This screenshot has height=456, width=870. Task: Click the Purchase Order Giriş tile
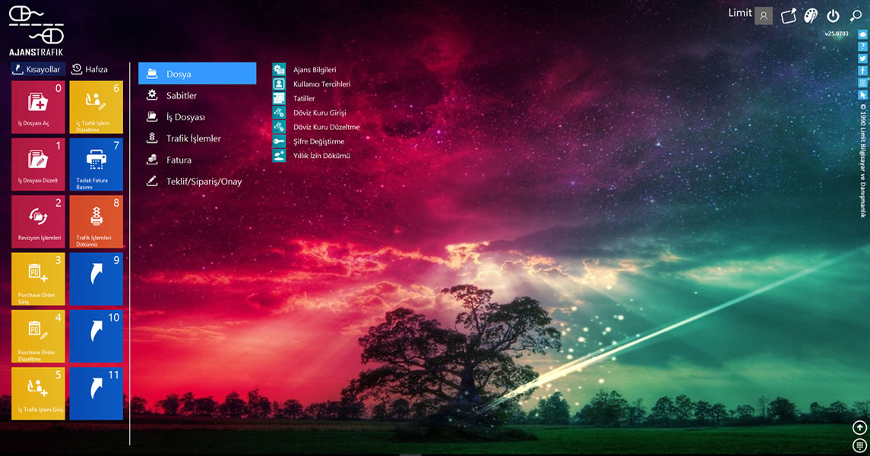(x=38, y=279)
